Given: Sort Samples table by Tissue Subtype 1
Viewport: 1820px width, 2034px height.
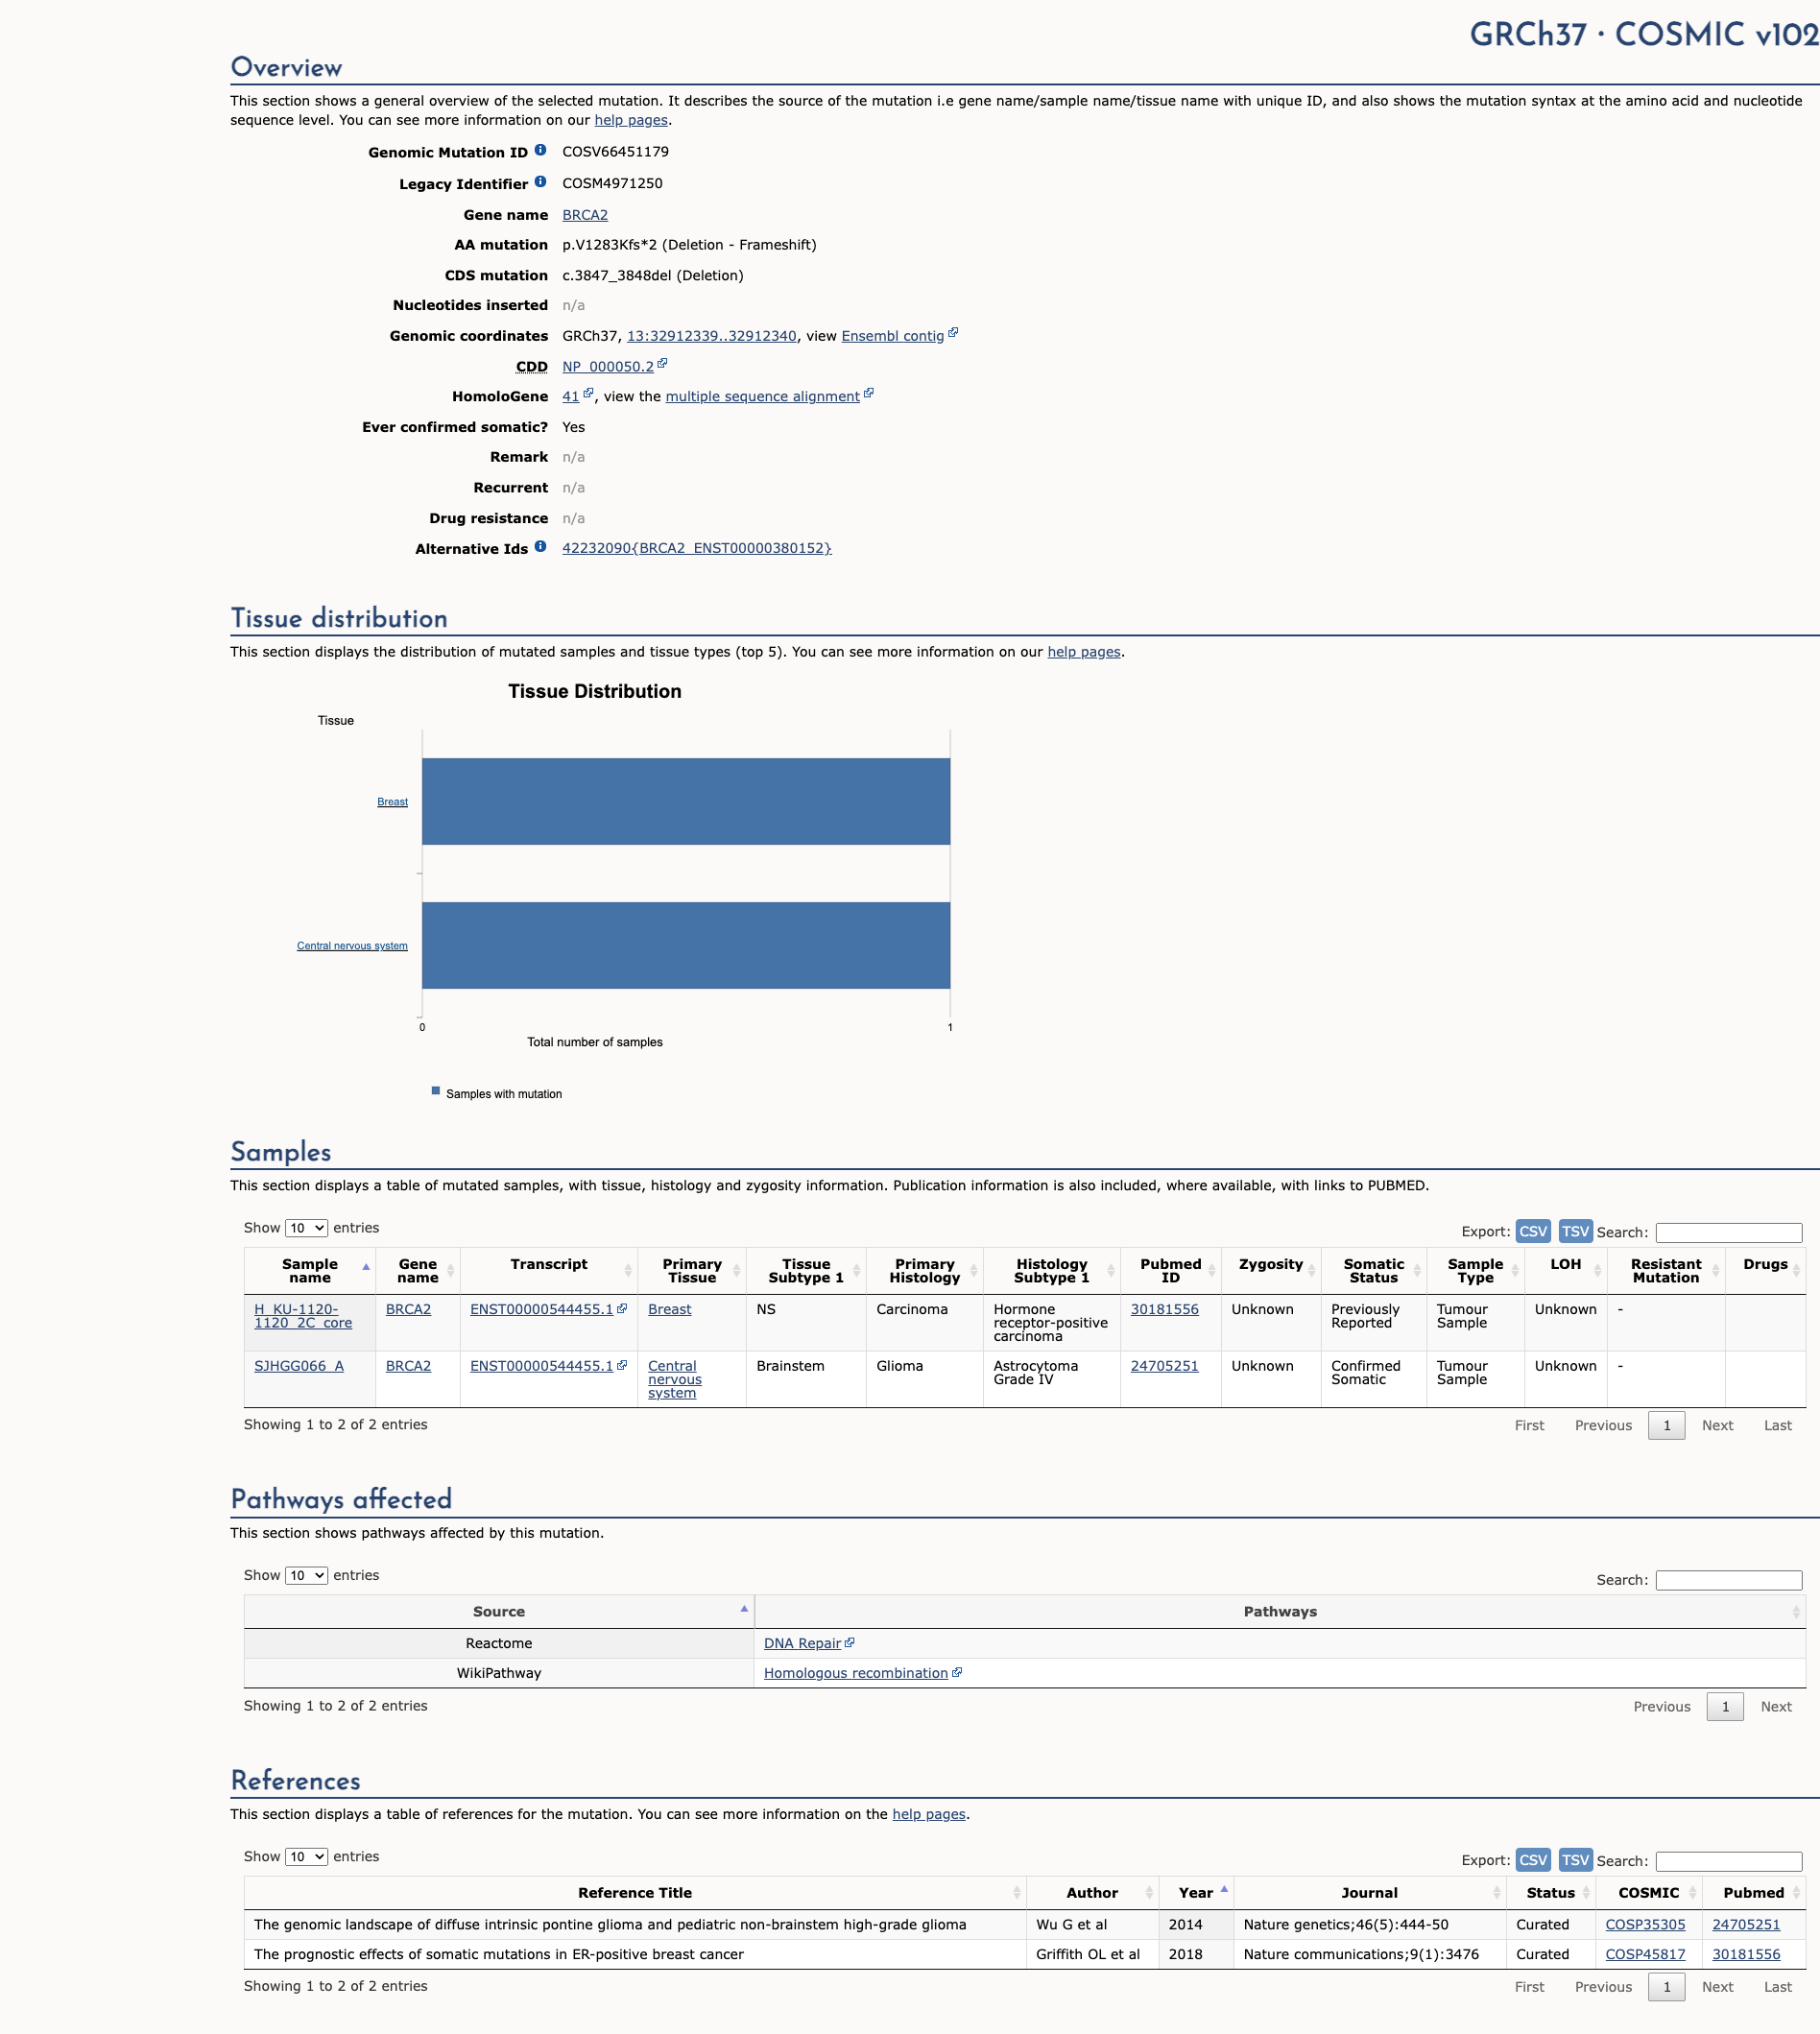Looking at the screenshot, I should (806, 1271).
